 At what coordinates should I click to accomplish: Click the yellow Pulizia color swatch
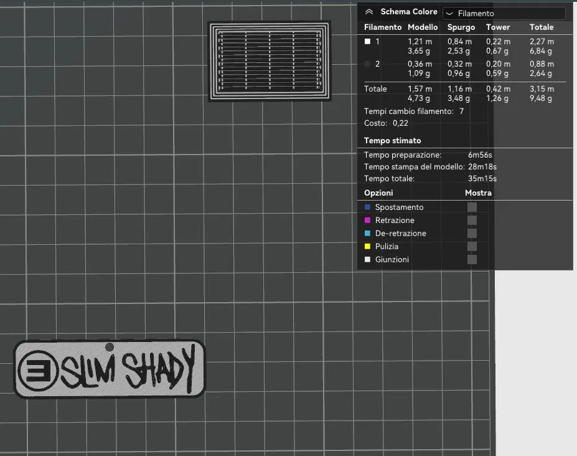pos(367,246)
